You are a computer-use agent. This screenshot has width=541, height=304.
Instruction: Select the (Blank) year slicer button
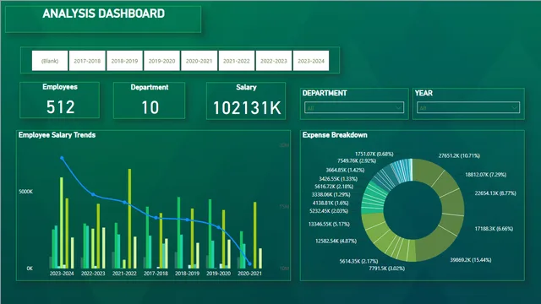tap(50, 61)
